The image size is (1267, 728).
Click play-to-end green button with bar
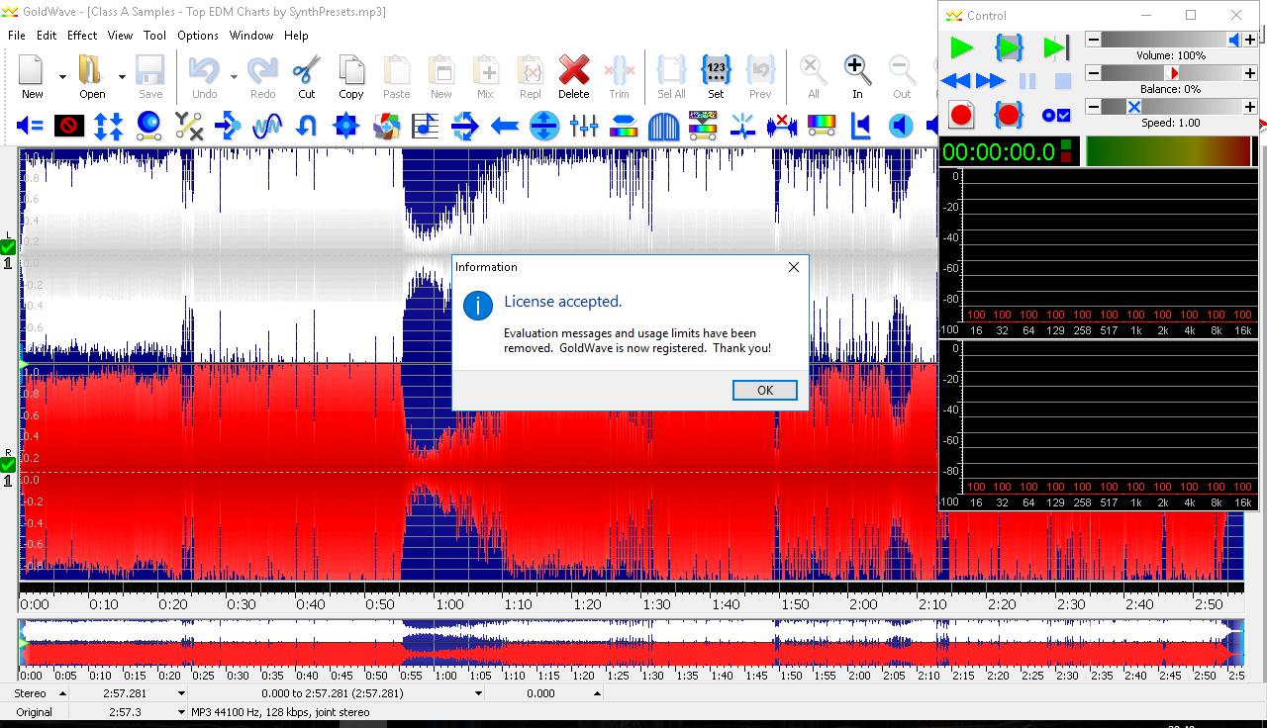pyautogui.click(x=1056, y=47)
